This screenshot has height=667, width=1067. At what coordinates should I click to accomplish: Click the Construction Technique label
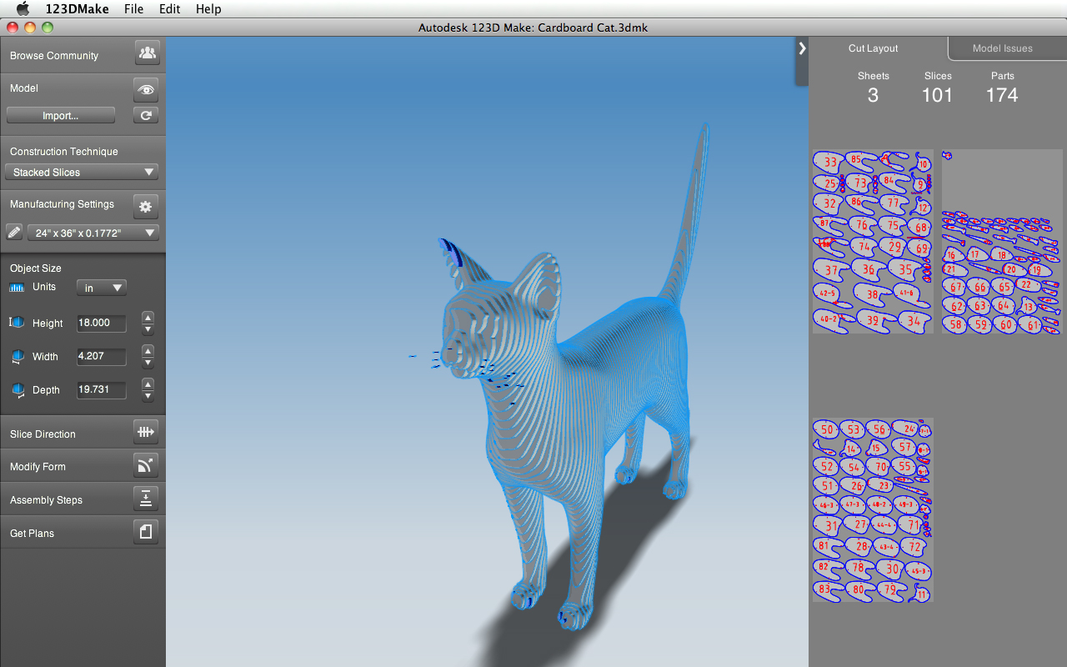64,152
